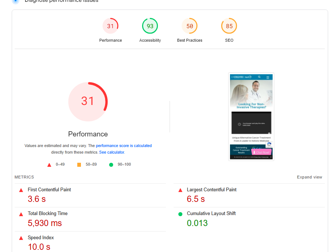Click the 90–100 legend range text
This screenshot has width=334, height=252.
click(124, 164)
